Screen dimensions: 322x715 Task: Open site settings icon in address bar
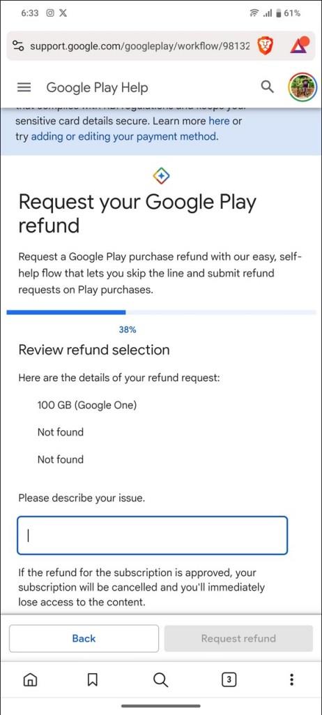18,46
